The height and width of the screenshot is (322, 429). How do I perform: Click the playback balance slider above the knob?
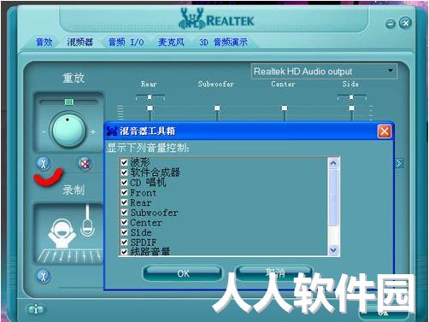pos(68,102)
